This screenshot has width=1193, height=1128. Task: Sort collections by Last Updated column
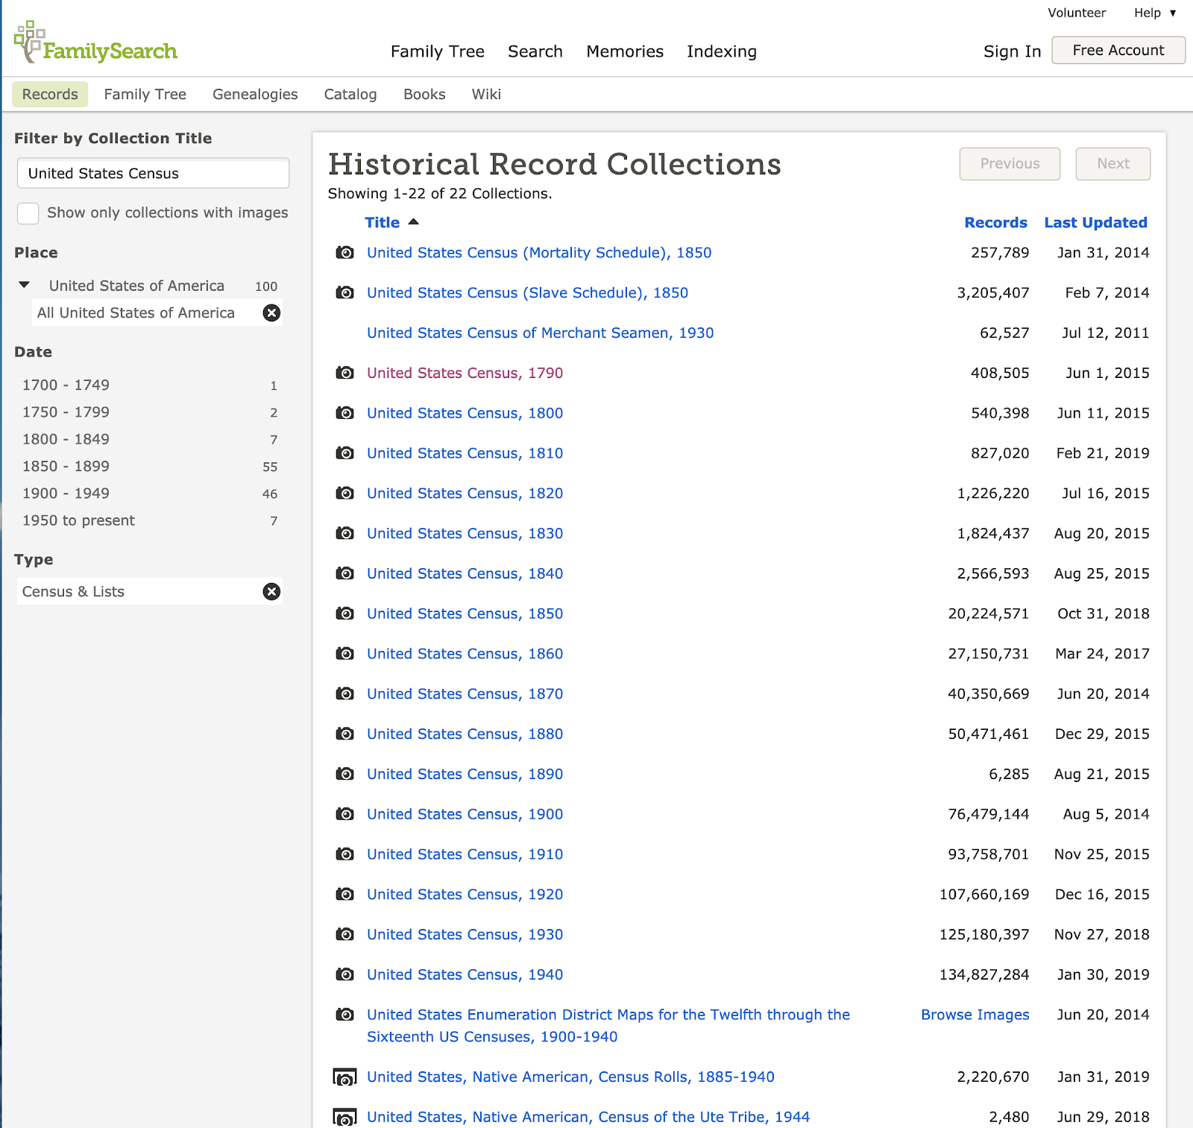point(1095,222)
